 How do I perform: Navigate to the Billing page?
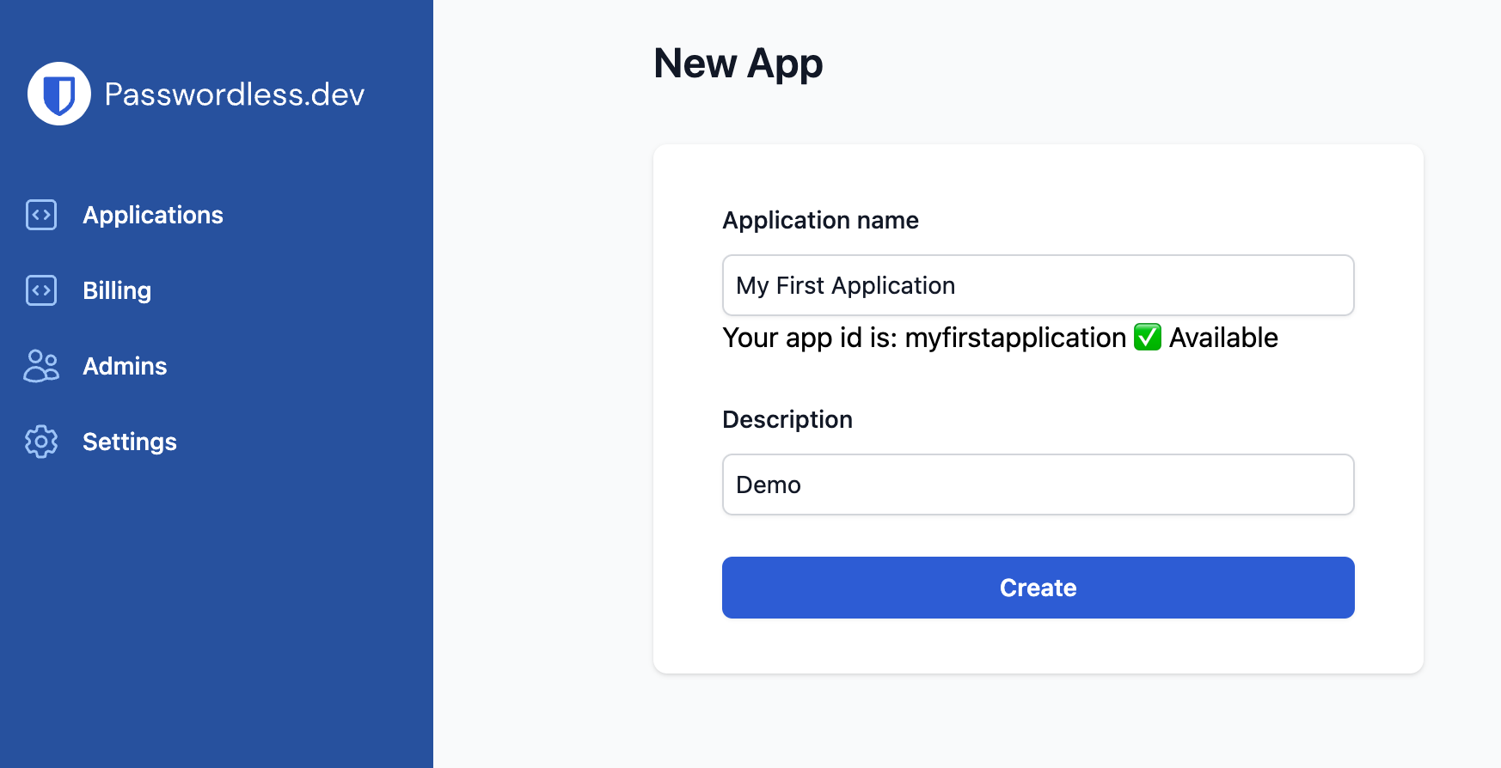pyautogui.click(x=116, y=290)
